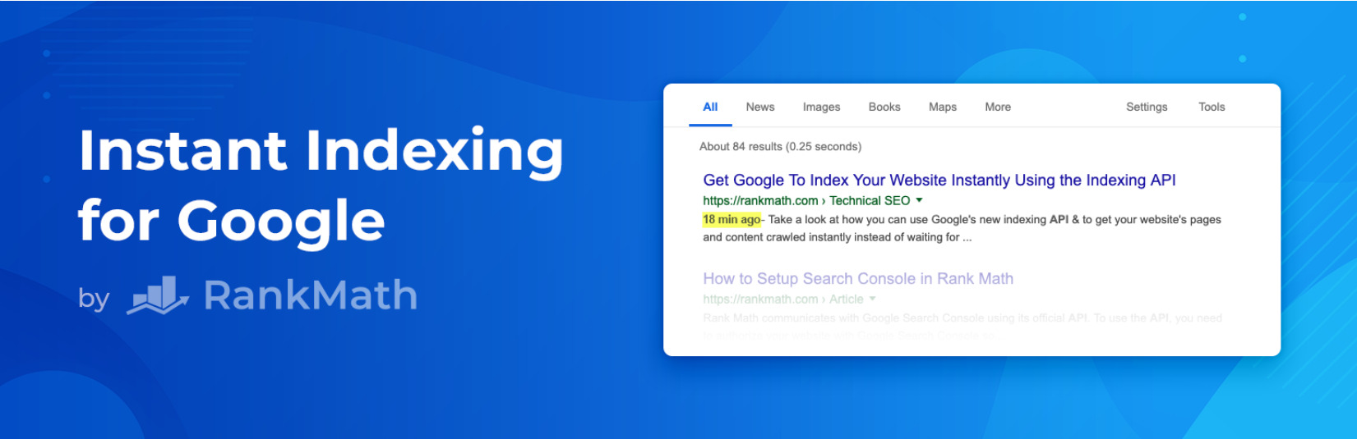Click the highlighted '18 min ago' text

point(732,219)
